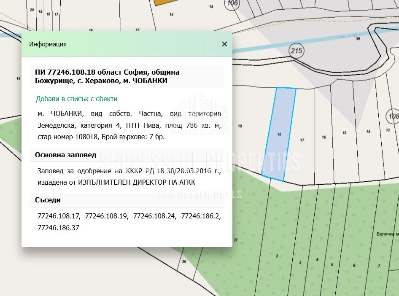Screen dimensions: 399x296
Task: Select the highlighted blue parcel 18
Action: point(279,134)
